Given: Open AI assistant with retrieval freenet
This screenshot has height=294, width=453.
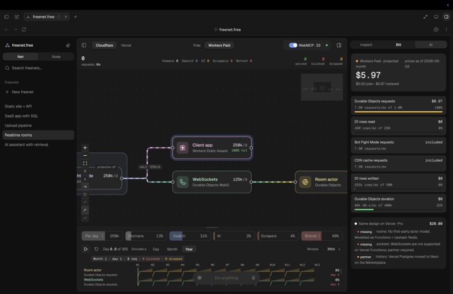Looking at the screenshot, I should tap(38, 144).
